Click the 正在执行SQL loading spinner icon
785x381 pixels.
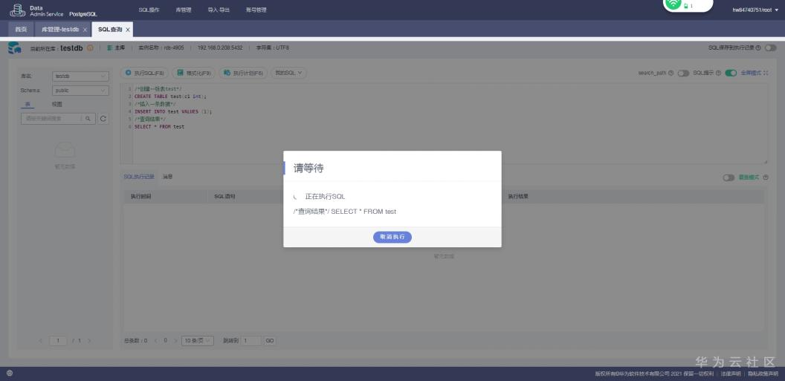(x=295, y=197)
